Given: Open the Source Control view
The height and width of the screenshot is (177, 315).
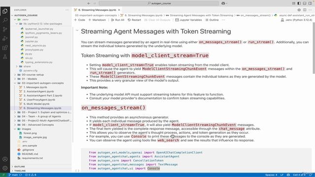Looking at the screenshot, I should pos(5,29).
